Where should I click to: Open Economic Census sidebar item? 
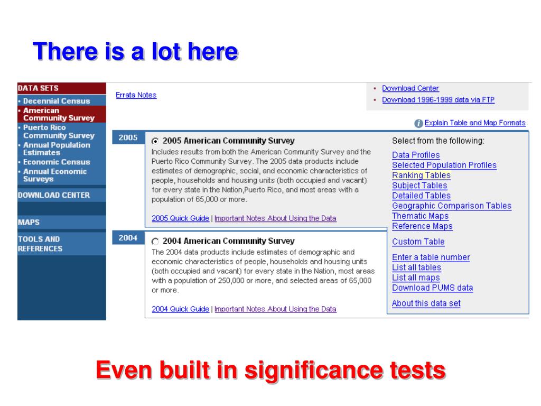[57, 162]
